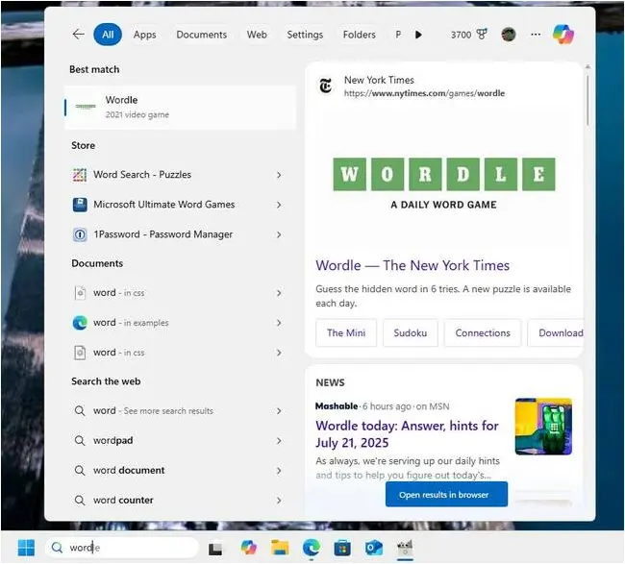Select the wordpad web suggestion
This screenshot has height=564, width=625.
[x=178, y=440]
